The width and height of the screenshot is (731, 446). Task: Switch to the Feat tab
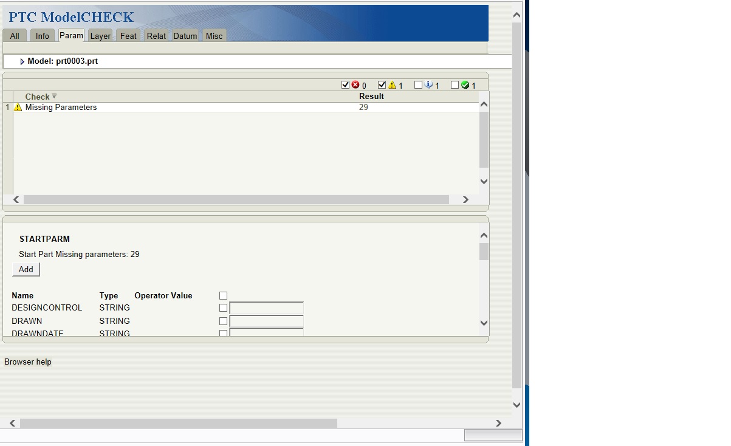coord(128,36)
